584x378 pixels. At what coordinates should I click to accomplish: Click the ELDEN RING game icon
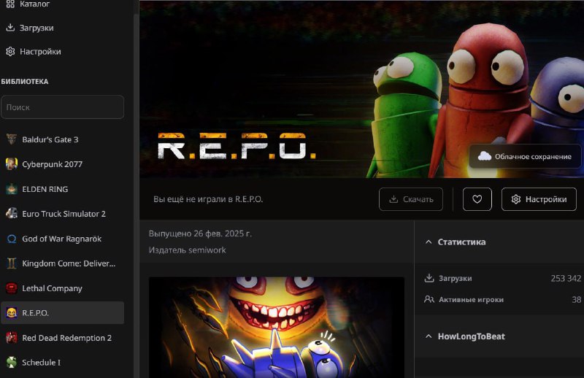pos(12,189)
